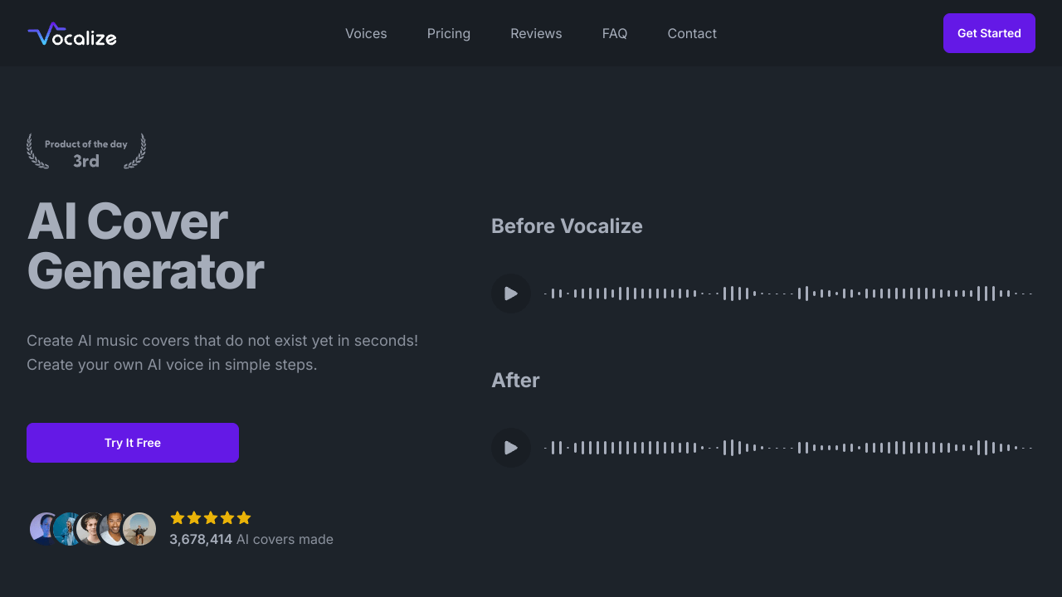Click the AI covers made counter text
The height and width of the screenshot is (597, 1062).
click(x=251, y=539)
